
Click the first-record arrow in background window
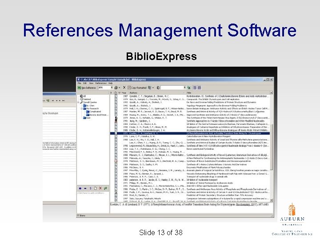(52, 100)
